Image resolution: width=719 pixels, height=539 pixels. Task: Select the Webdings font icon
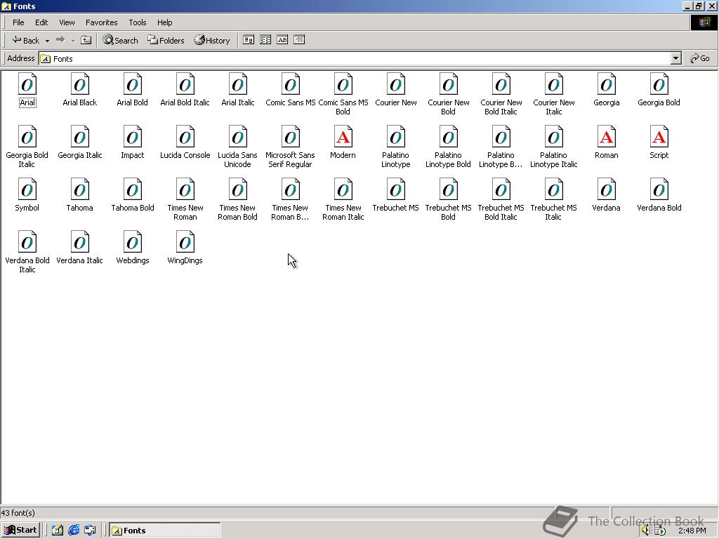tap(133, 242)
